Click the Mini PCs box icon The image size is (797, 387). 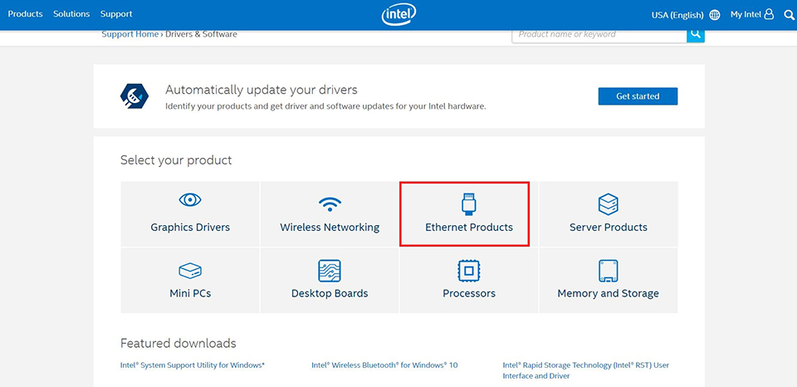click(190, 271)
